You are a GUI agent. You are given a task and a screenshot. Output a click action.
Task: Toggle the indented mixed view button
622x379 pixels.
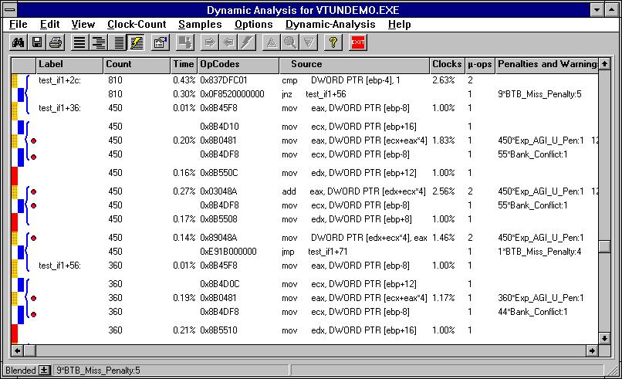98,42
